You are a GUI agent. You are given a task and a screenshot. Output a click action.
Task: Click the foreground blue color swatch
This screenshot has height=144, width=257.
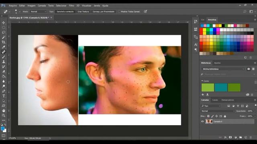tap(2, 129)
